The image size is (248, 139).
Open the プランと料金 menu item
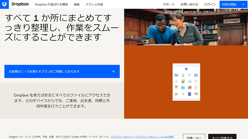(94, 4)
